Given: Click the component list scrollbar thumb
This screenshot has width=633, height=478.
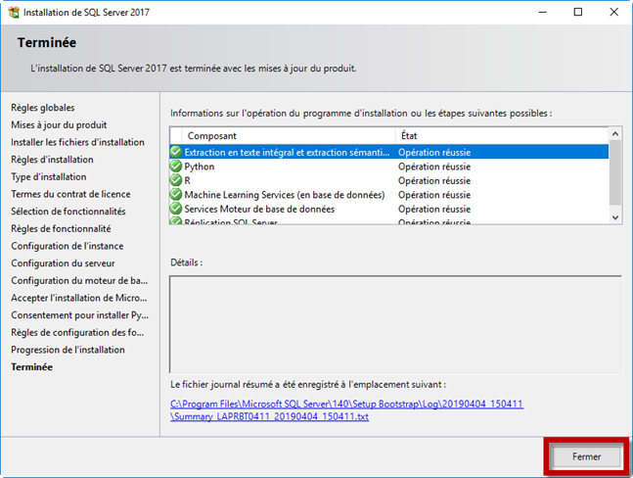Looking at the screenshot, I should click(x=615, y=172).
